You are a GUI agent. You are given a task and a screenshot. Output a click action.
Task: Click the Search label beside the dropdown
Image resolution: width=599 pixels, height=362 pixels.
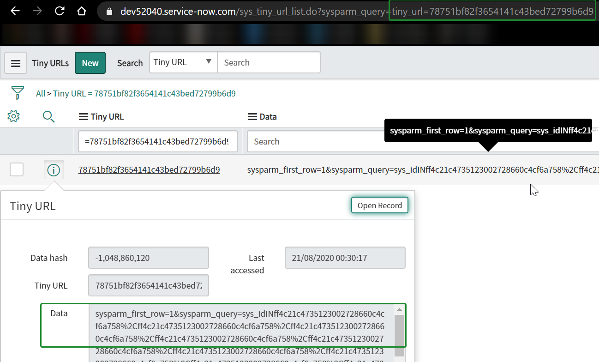(x=130, y=63)
